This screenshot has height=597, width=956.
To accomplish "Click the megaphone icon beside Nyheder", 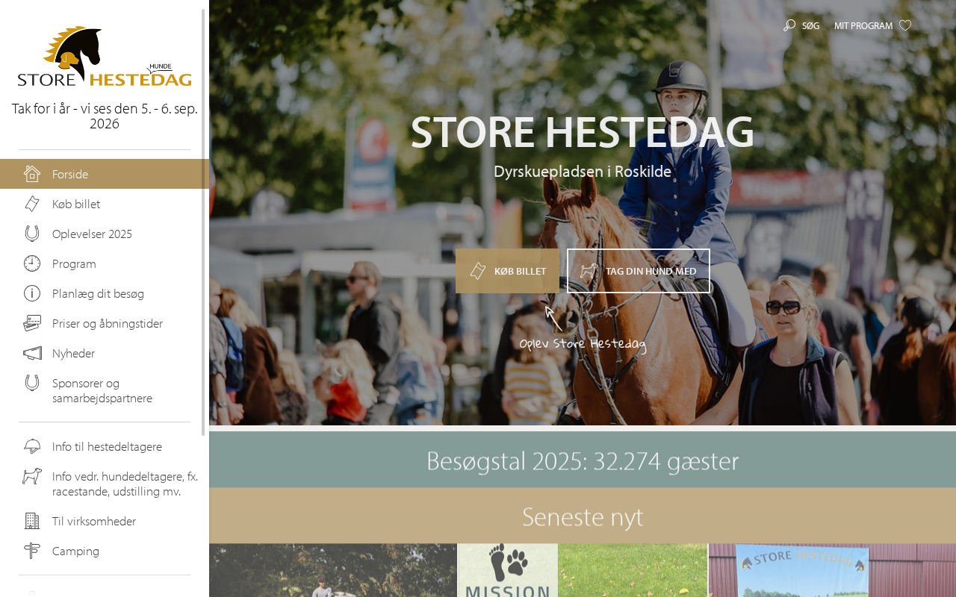I will tap(32, 353).
